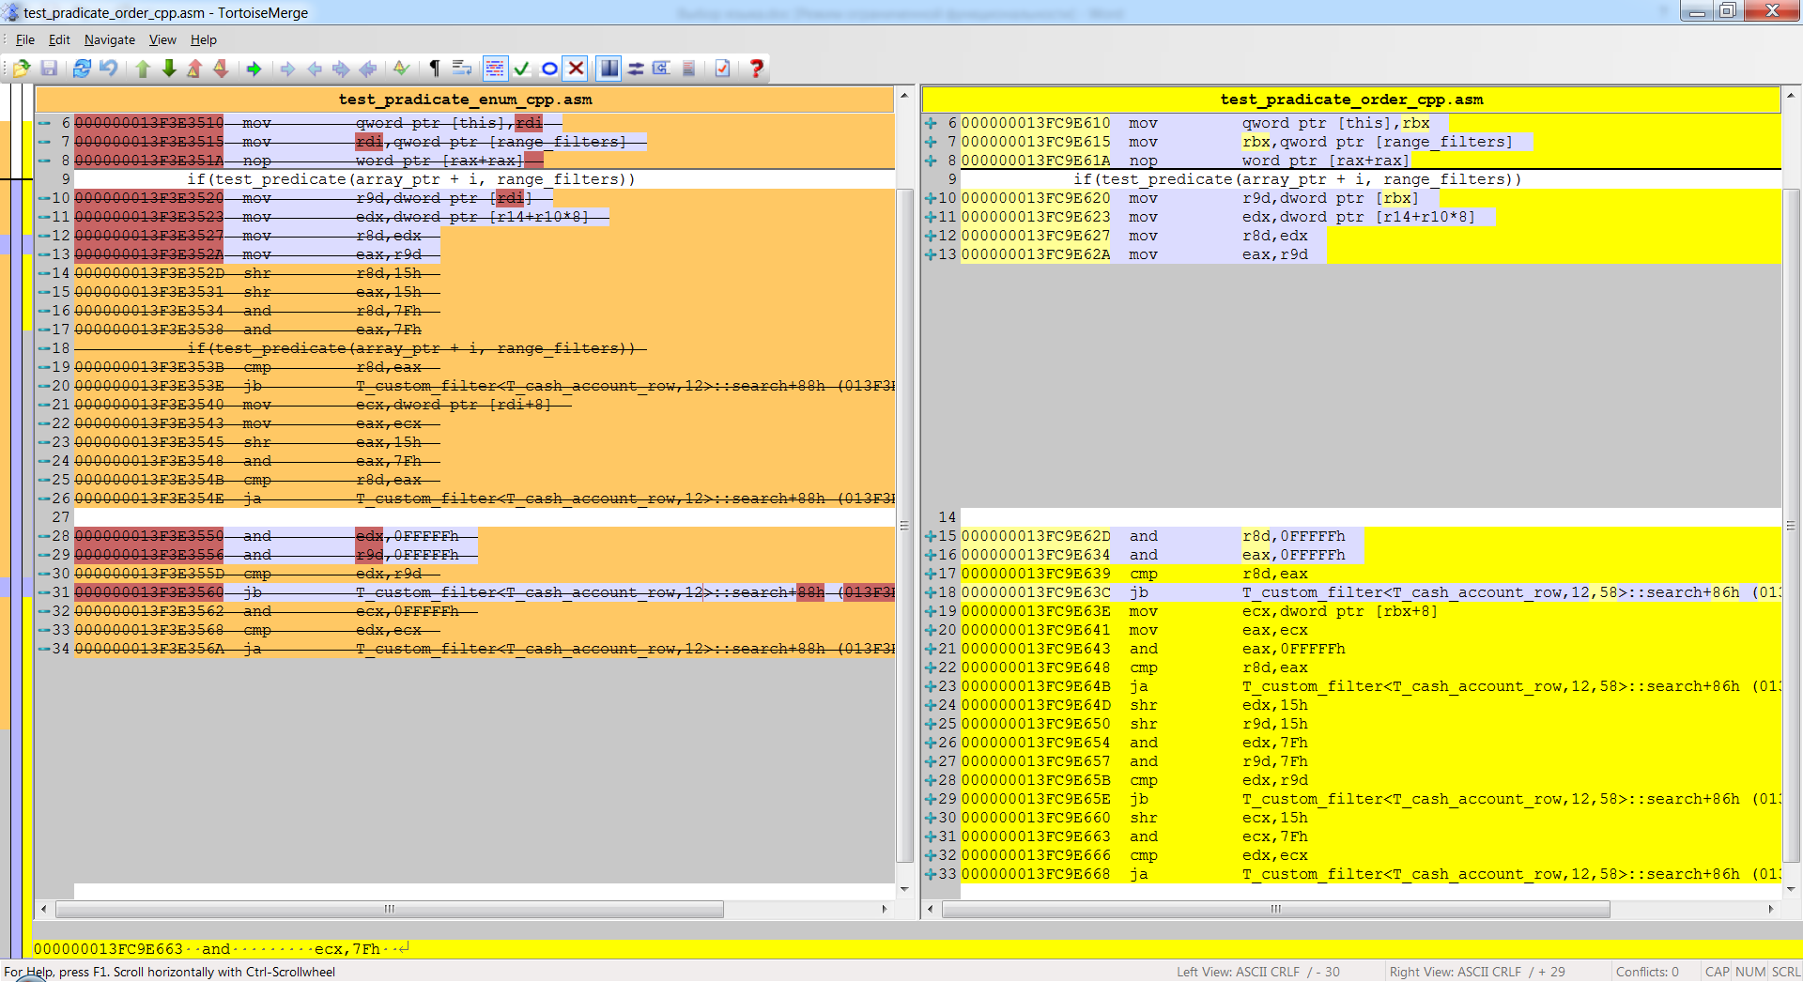The width and height of the screenshot is (1803, 982).
Task: Select left pane line 6 address 000000013F3E3510
Action: tap(149, 123)
